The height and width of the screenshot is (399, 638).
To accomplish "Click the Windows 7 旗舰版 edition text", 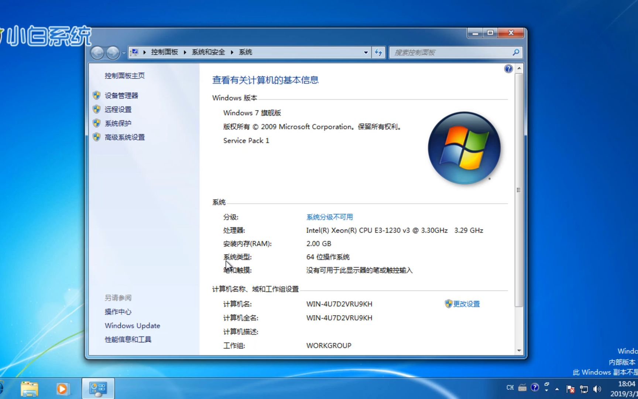I will point(252,113).
